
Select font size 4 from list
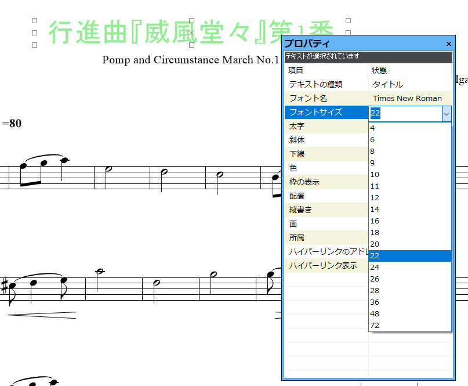410,128
